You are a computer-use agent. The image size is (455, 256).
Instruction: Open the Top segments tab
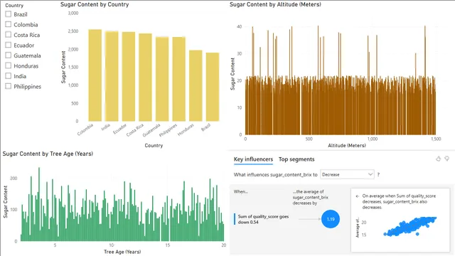tap(296, 159)
